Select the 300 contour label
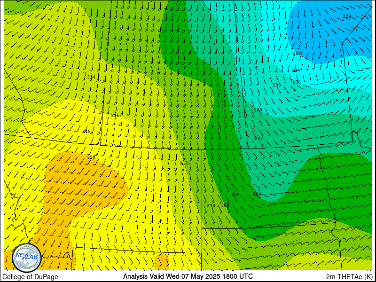Viewport: 376px width, 282px height. [258, 110]
